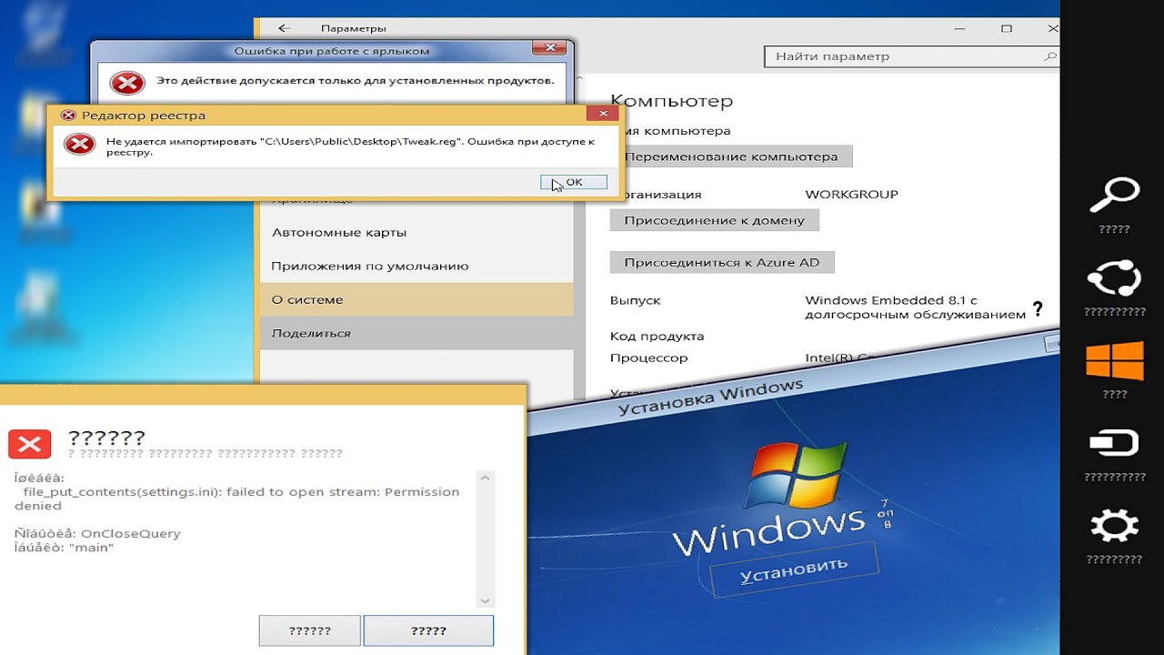Select Поделиться in the settings list
1164x655 pixels.
point(416,333)
